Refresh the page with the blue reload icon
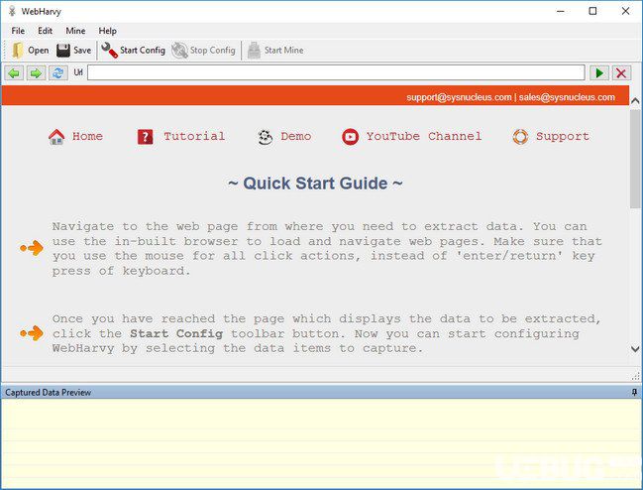 pyautogui.click(x=58, y=73)
